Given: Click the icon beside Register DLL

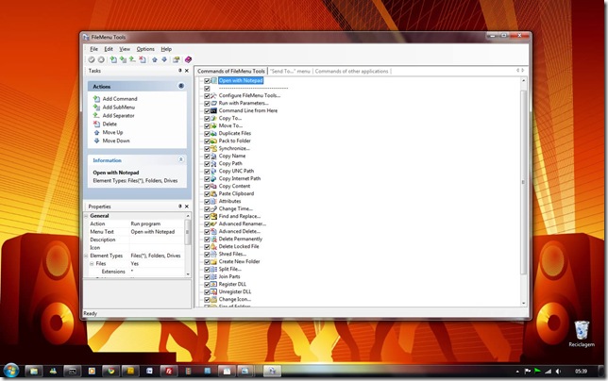Looking at the screenshot, I should tap(213, 284).
